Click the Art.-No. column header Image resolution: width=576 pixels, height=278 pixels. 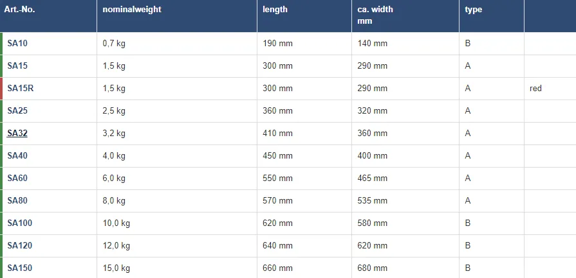(19, 10)
